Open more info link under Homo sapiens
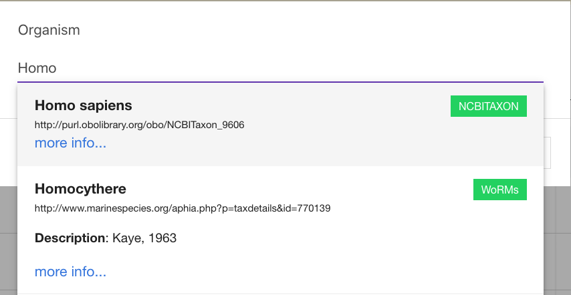571x295 pixels. [70, 143]
